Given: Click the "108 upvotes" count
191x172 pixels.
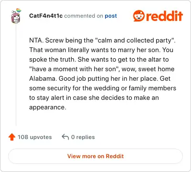Looking at the screenshot, I should 35,137.
